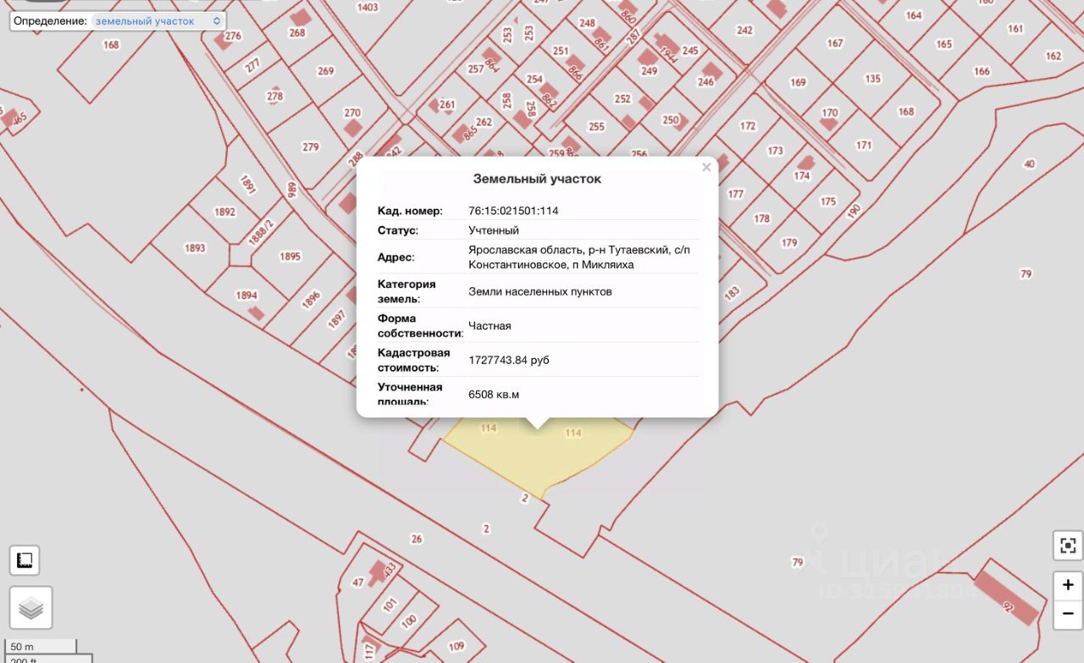Select parcel 167 on the map
Viewport: 1084px width, 663px height.
[x=836, y=43]
